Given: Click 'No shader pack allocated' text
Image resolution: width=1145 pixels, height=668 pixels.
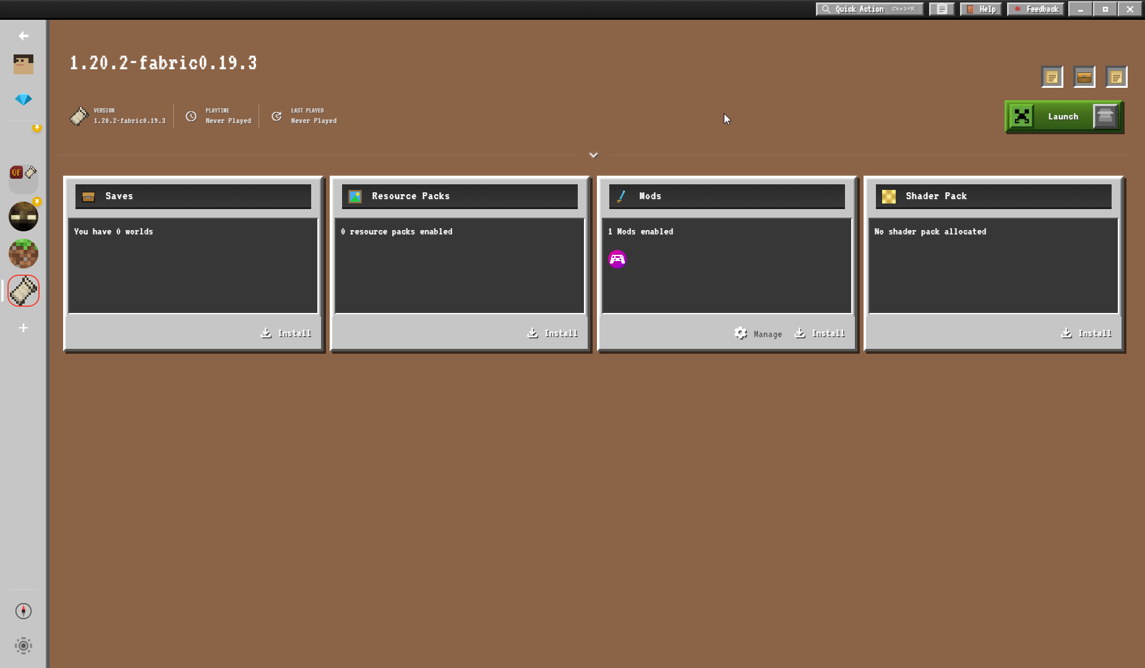Looking at the screenshot, I should click(930, 231).
